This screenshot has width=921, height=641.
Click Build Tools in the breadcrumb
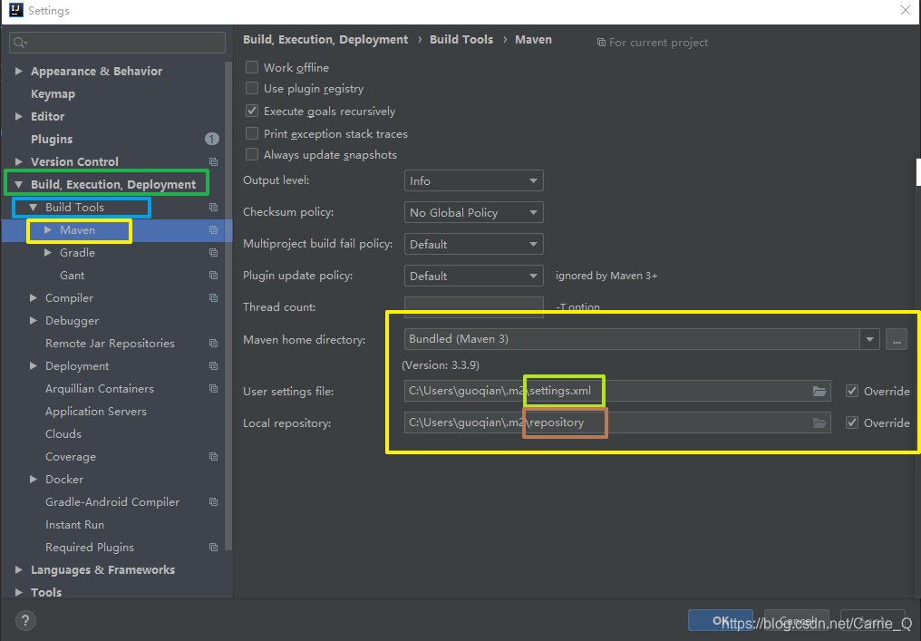[x=461, y=39]
